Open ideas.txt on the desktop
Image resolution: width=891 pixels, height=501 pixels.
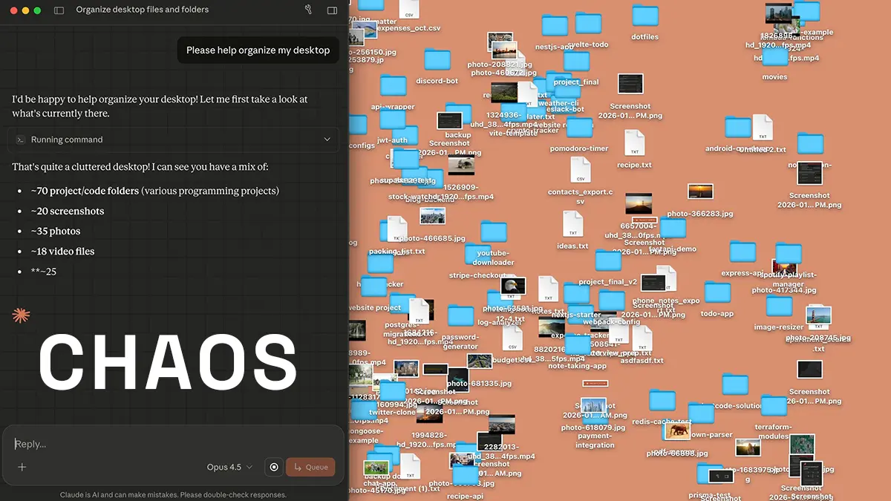point(572,225)
